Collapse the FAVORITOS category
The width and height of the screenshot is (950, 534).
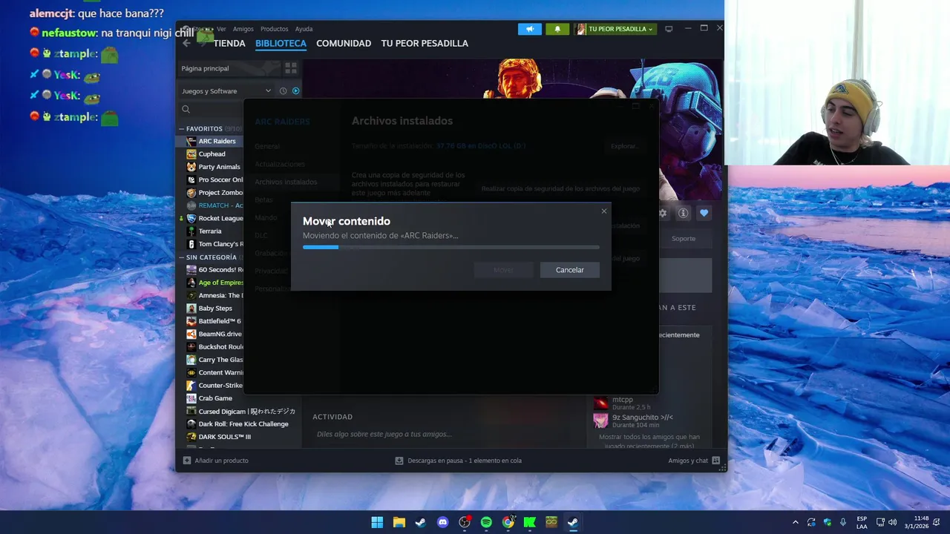(x=181, y=129)
